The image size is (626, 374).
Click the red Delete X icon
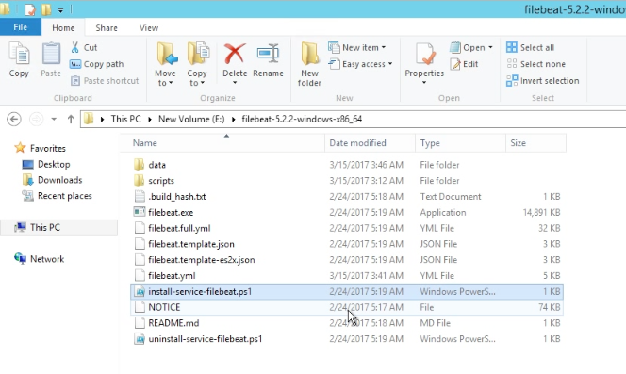tap(235, 54)
